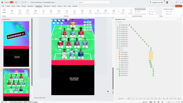
Task: Apply the Zoom animation
Action: point(114,11)
